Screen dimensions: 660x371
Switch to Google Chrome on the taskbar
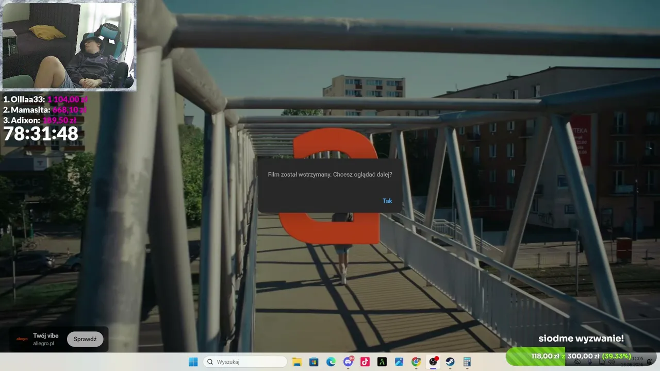point(416,362)
